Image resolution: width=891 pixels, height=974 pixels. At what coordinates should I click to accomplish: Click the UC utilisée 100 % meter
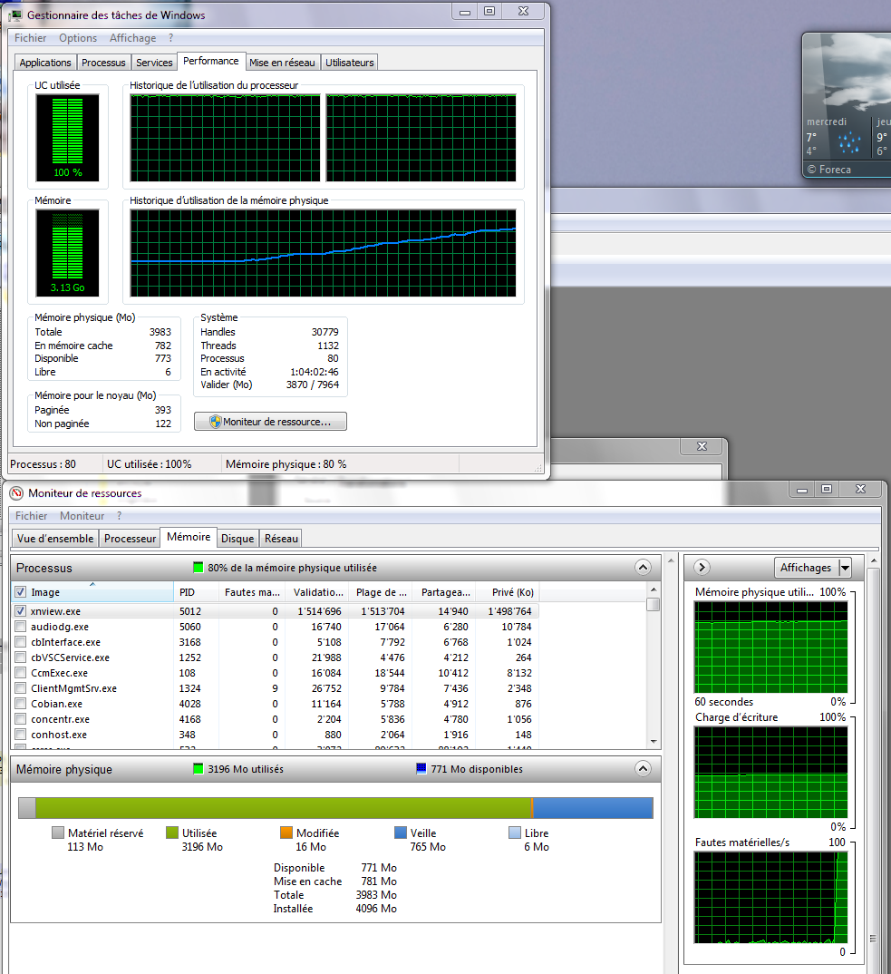click(68, 138)
